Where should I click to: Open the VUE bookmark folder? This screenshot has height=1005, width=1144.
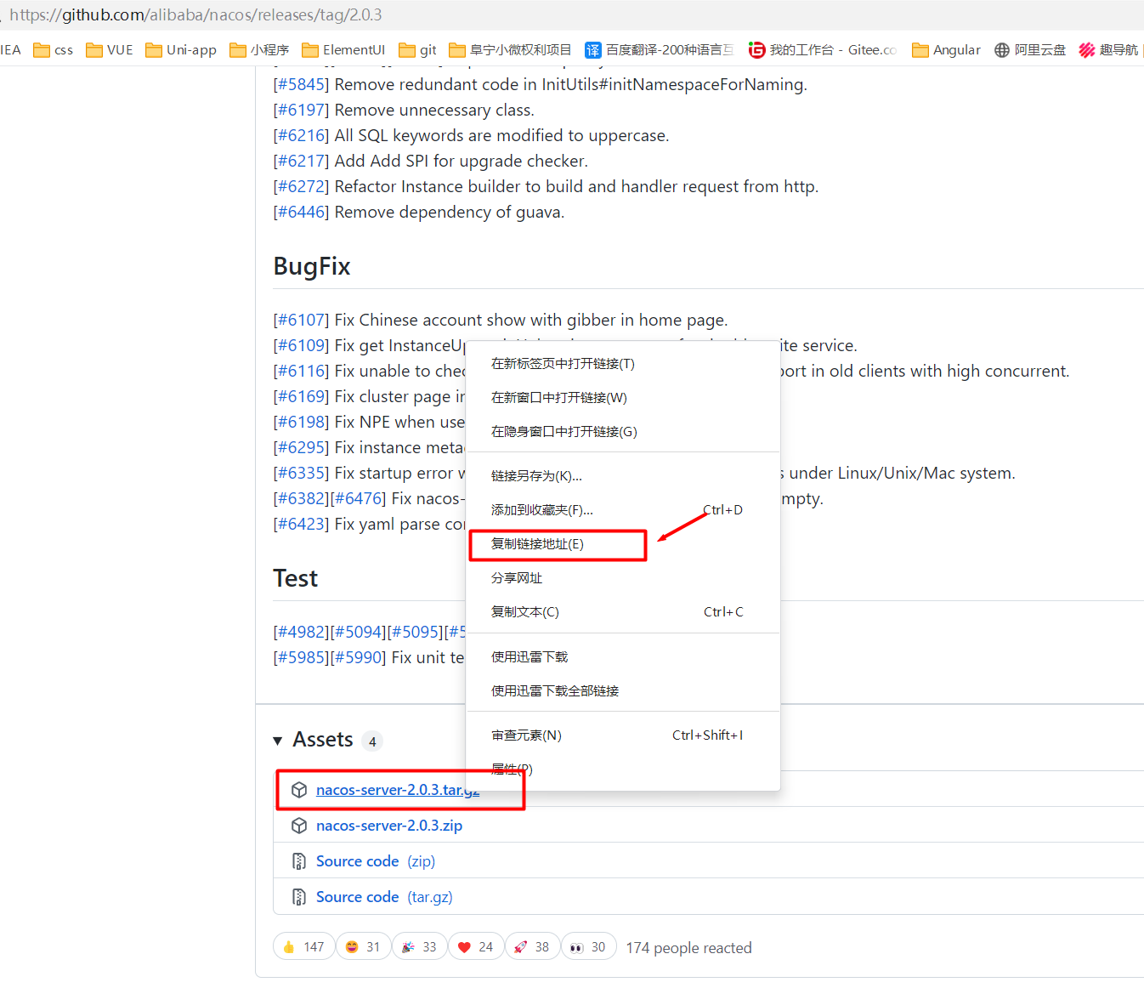(x=109, y=50)
